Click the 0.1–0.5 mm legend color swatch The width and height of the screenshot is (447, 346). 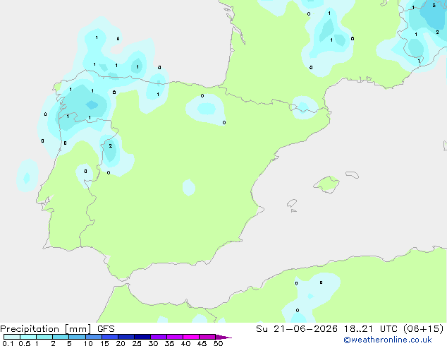12,337
